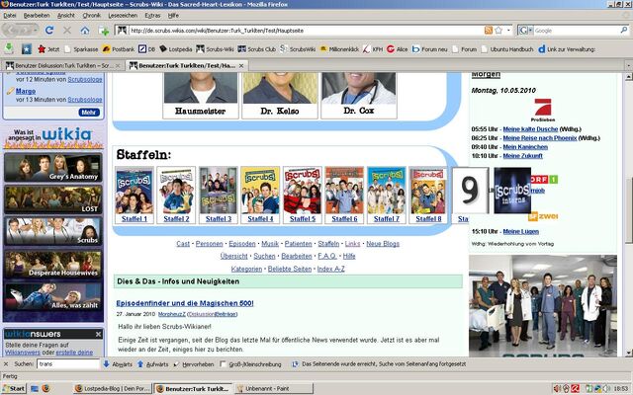Open the green Downloads arrow icon

(x=9, y=48)
